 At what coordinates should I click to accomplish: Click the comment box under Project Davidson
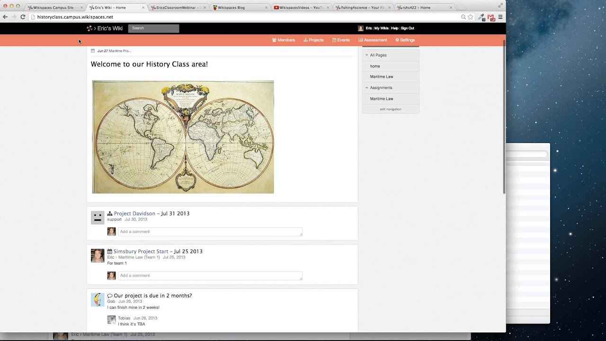click(x=210, y=232)
